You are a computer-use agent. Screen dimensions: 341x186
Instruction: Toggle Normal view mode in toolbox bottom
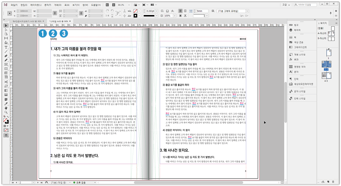click(x=6, y=135)
